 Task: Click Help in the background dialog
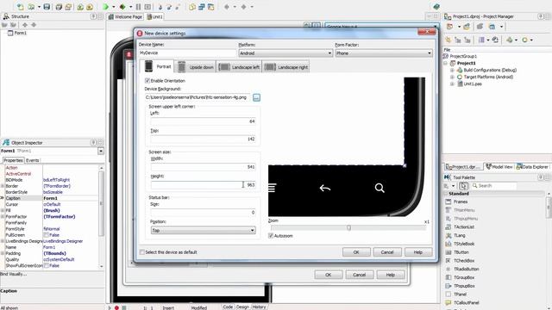[x=390, y=275]
